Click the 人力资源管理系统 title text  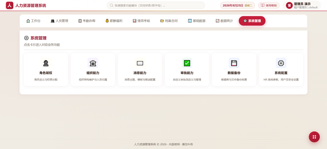click(31, 6)
